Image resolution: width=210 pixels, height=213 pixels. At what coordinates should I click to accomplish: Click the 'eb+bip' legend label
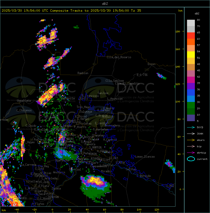201,153
